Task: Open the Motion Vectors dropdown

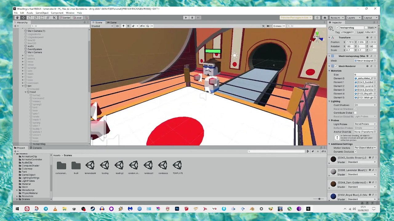Action: 365,148
